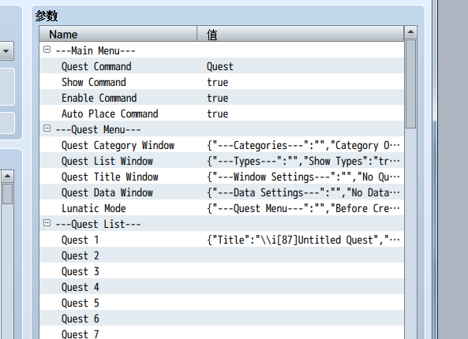Click the ---Main Menu--- header text

[x=95, y=50]
